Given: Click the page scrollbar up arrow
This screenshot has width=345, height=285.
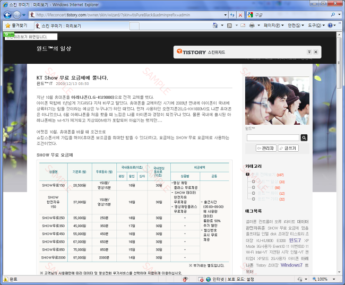Looking at the screenshot, I should 339,34.
